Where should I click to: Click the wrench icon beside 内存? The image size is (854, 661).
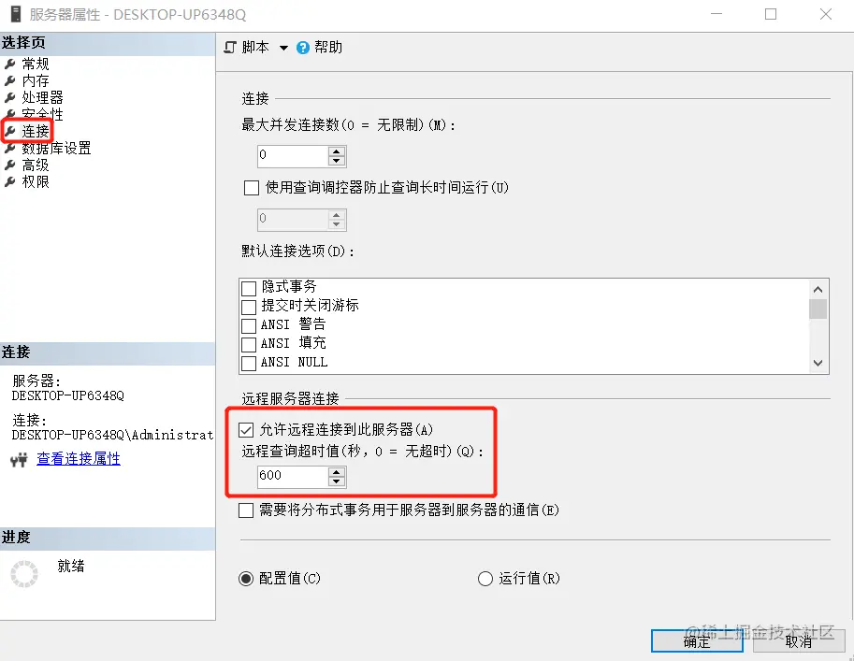point(9,81)
